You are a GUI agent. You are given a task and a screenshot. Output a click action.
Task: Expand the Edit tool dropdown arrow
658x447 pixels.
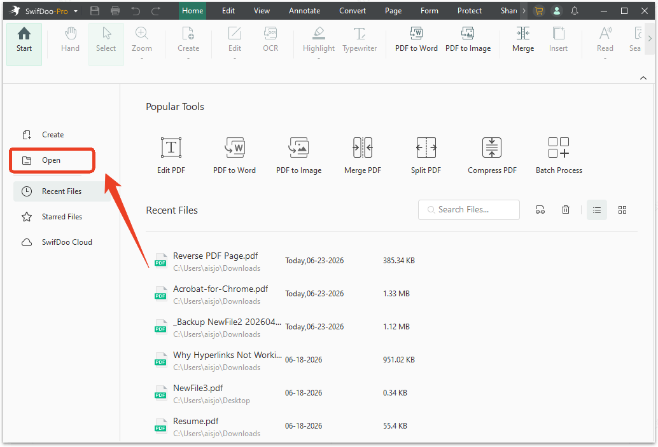click(235, 58)
